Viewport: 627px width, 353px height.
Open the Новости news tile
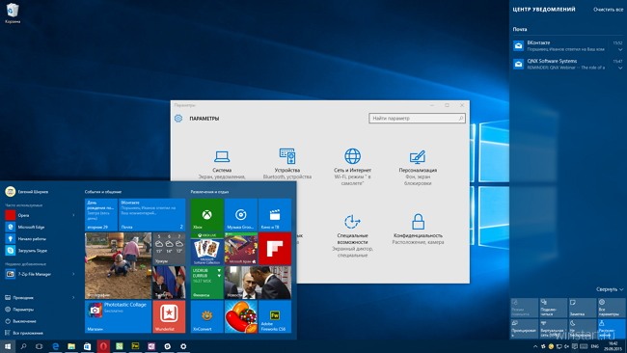[x=258, y=283]
